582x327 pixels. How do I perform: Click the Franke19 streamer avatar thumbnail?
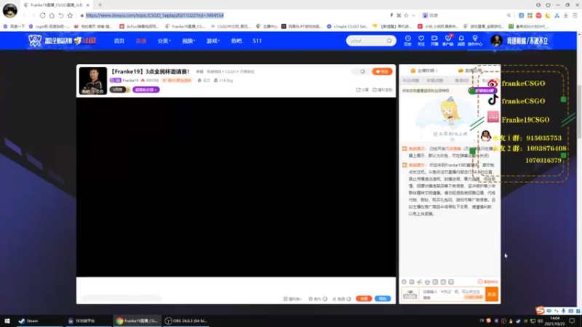(93, 81)
